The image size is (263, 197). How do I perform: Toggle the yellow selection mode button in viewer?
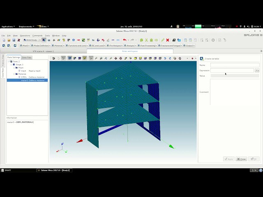click(x=85, y=58)
